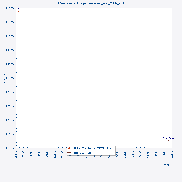The height and width of the screenshot is (182, 182).
Task: Click the ALTA TENSION ALTATEN data point marker
Action: click(x=19, y=12)
